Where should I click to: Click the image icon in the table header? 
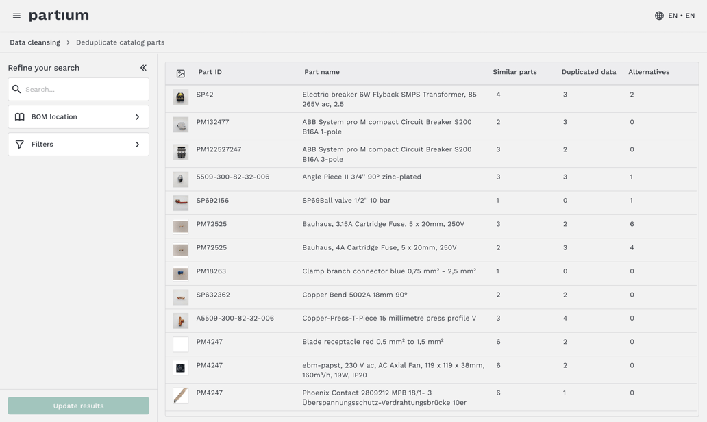tap(180, 72)
